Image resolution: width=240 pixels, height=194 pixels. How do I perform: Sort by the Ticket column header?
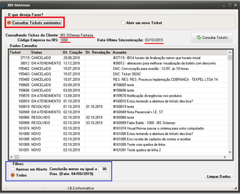[20, 52]
